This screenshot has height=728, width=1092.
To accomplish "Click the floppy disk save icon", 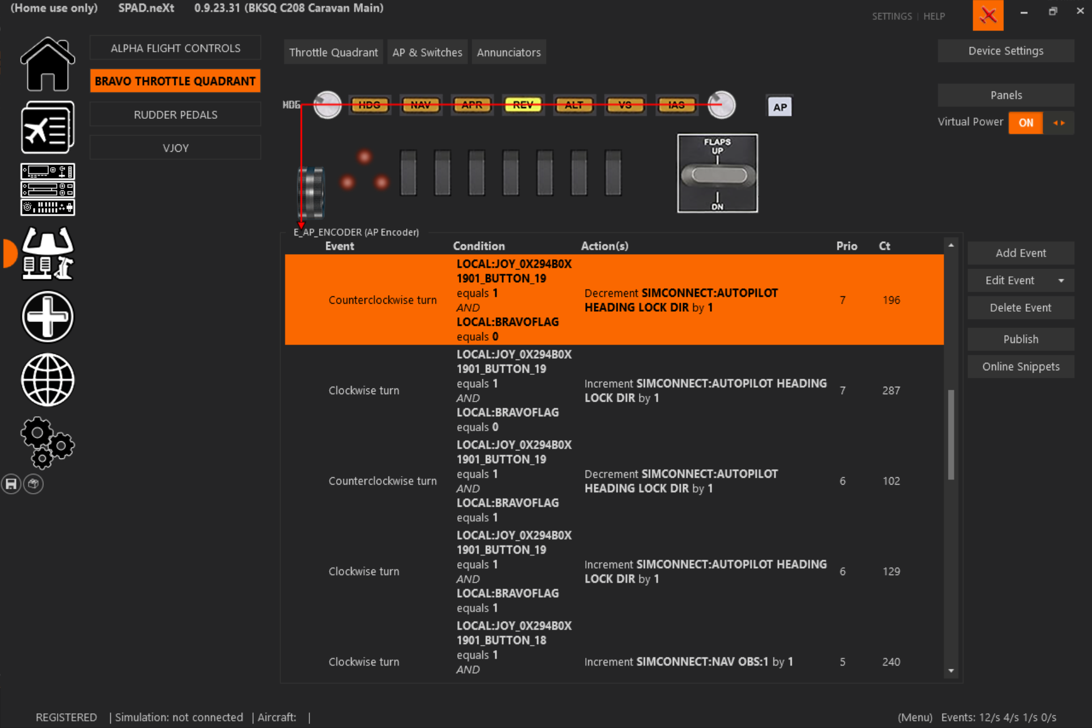I will [11, 484].
